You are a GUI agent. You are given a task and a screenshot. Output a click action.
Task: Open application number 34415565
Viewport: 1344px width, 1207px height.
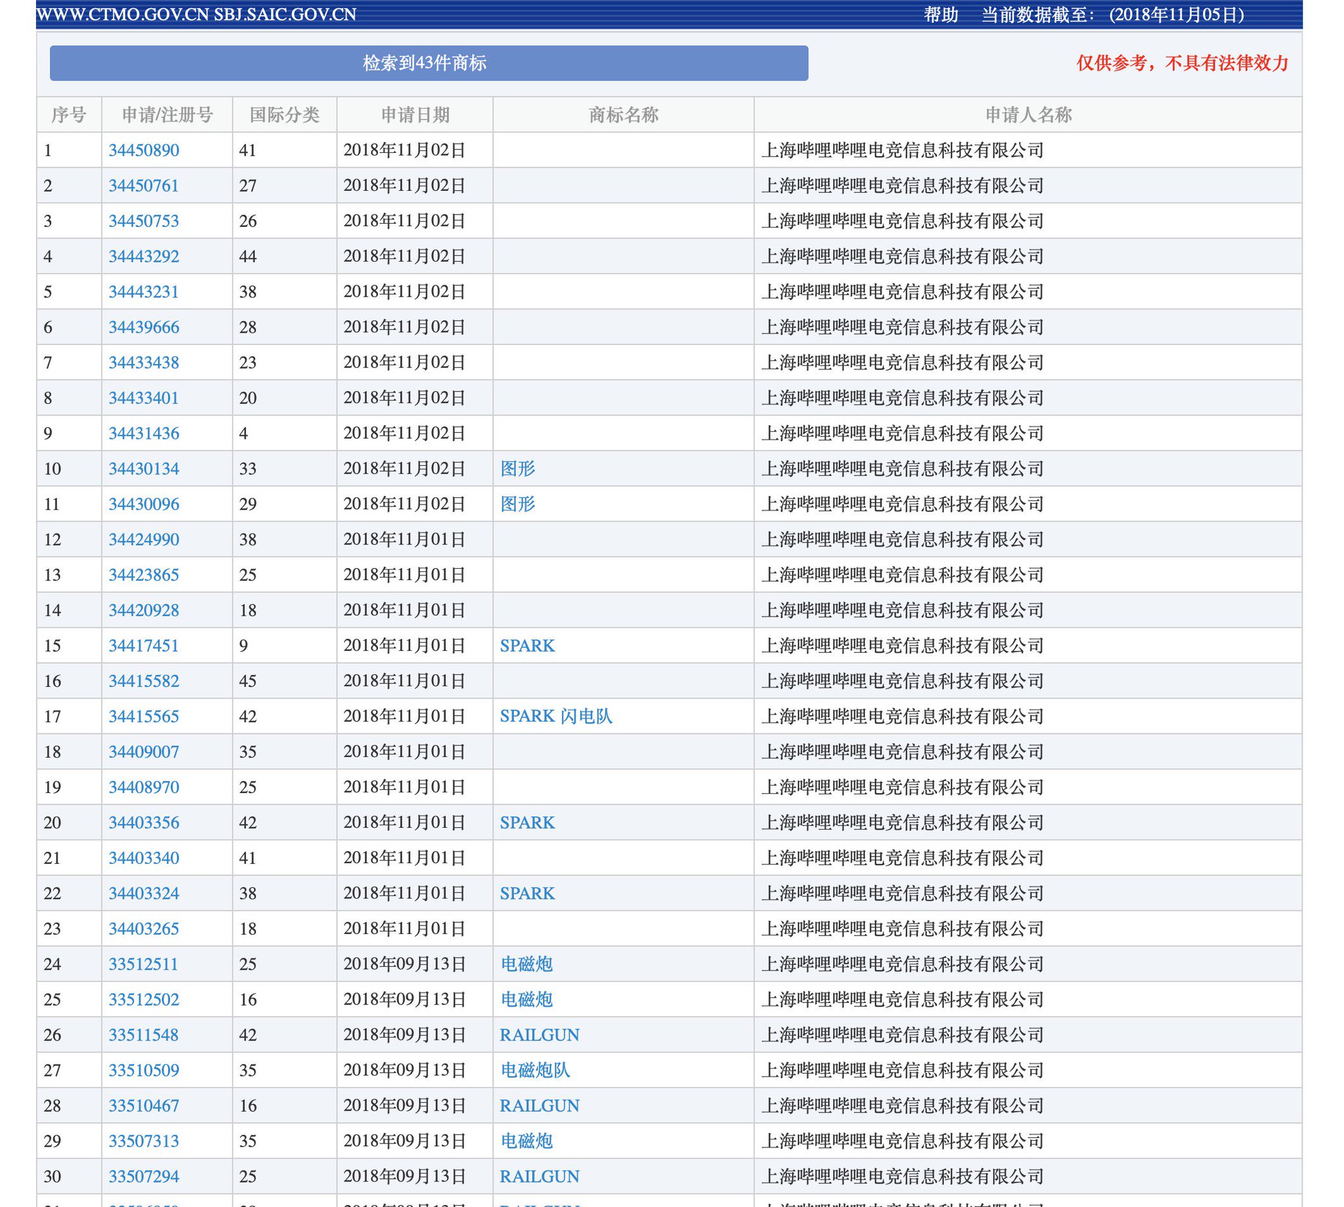(144, 716)
